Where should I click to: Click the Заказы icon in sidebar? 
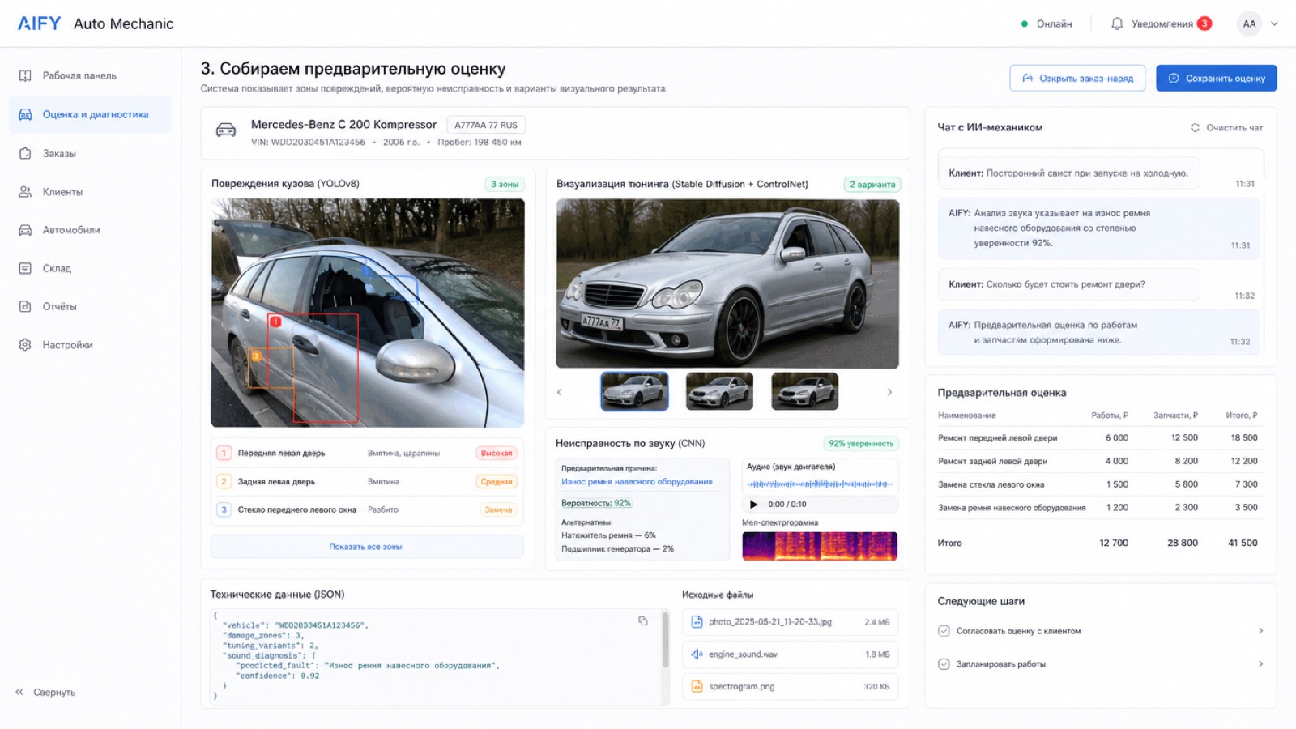(25, 153)
